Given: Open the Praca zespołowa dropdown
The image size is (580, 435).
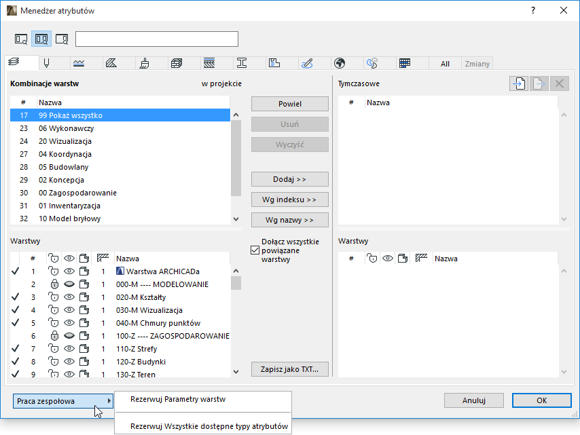Looking at the screenshot, I should (x=63, y=401).
